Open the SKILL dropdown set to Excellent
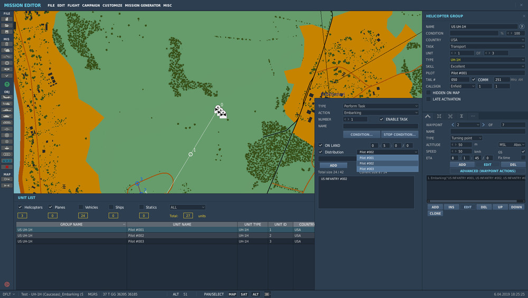The width and height of the screenshot is (528, 298). pos(487,67)
